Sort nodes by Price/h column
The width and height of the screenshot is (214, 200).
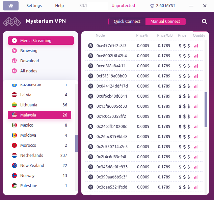(x=142, y=35)
